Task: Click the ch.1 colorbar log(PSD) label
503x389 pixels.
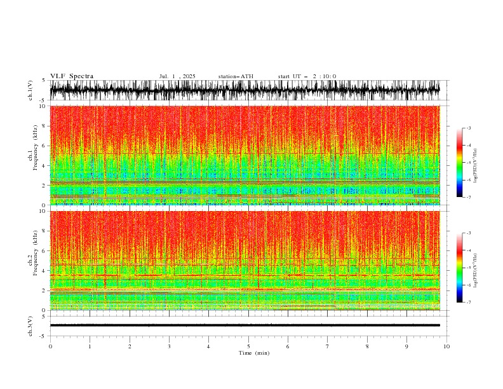Action: [476, 166]
